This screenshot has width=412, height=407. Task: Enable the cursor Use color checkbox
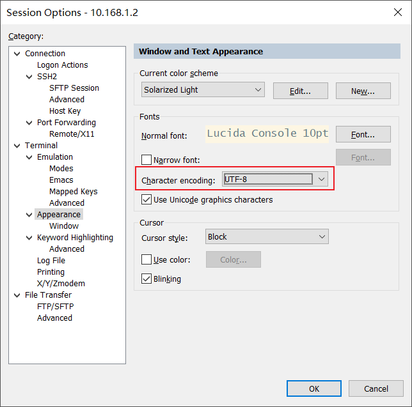pyautogui.click(x=147, y=260)
